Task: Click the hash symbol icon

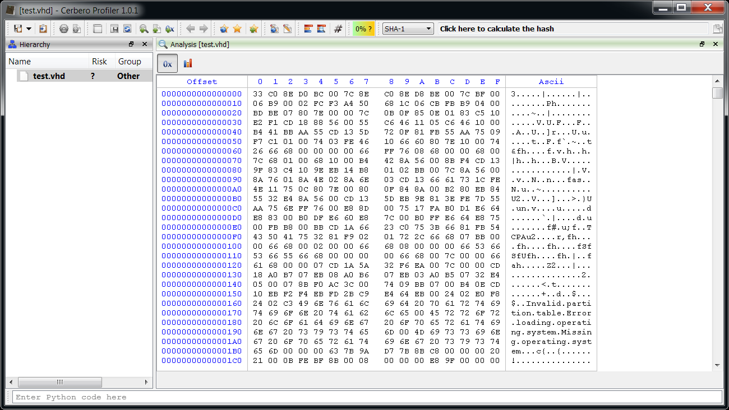Action: pyautogui.click(x=338, y=29)
